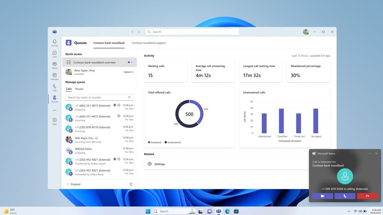
Task: Open more options in the incoming call notification
Action: 370,153
